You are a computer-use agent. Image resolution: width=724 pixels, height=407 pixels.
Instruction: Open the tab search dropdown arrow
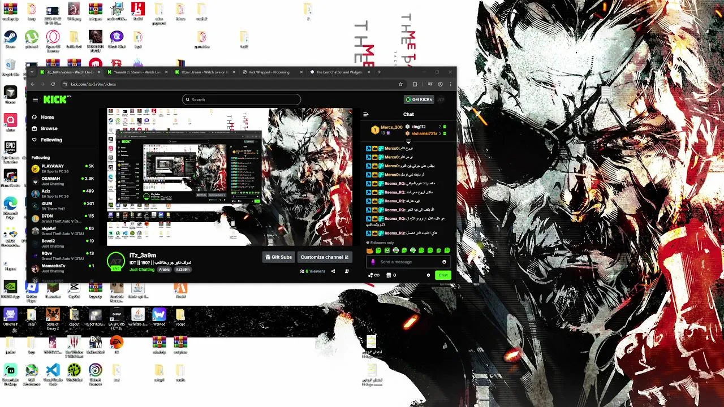pyautogui.click(x=32, y=72)
